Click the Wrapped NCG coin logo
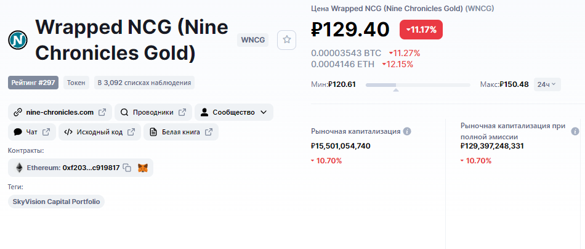The width and height of the screenshot is (585, 249). point(18,40)
